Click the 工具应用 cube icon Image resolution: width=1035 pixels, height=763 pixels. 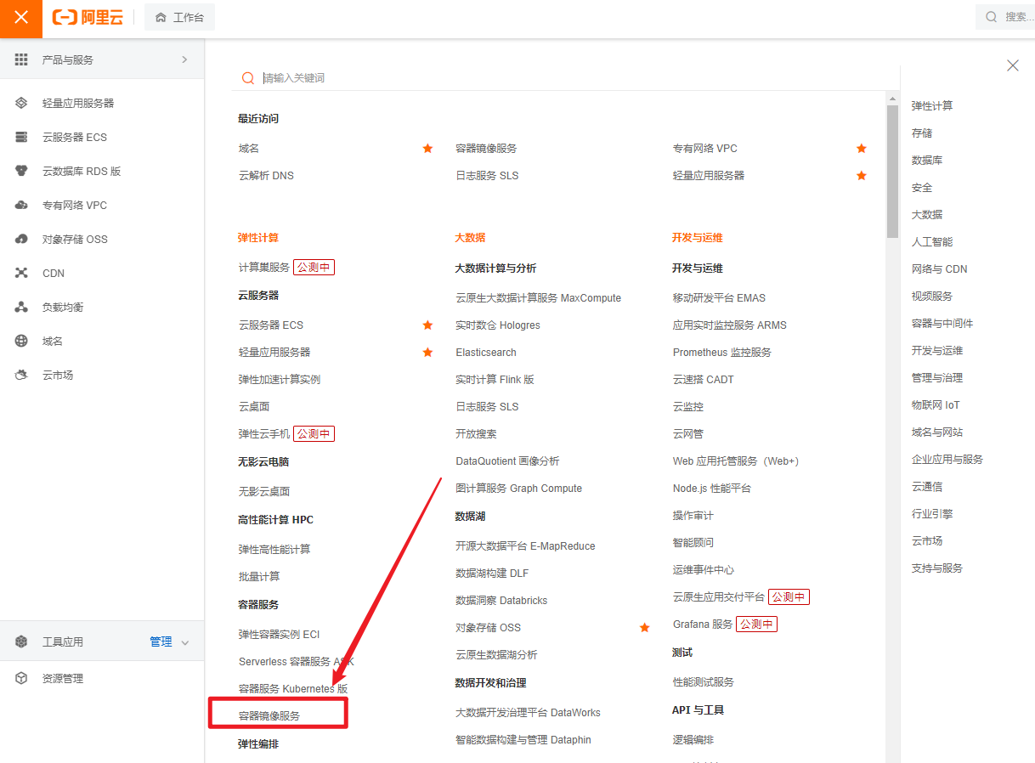click(x=22, y=641)
